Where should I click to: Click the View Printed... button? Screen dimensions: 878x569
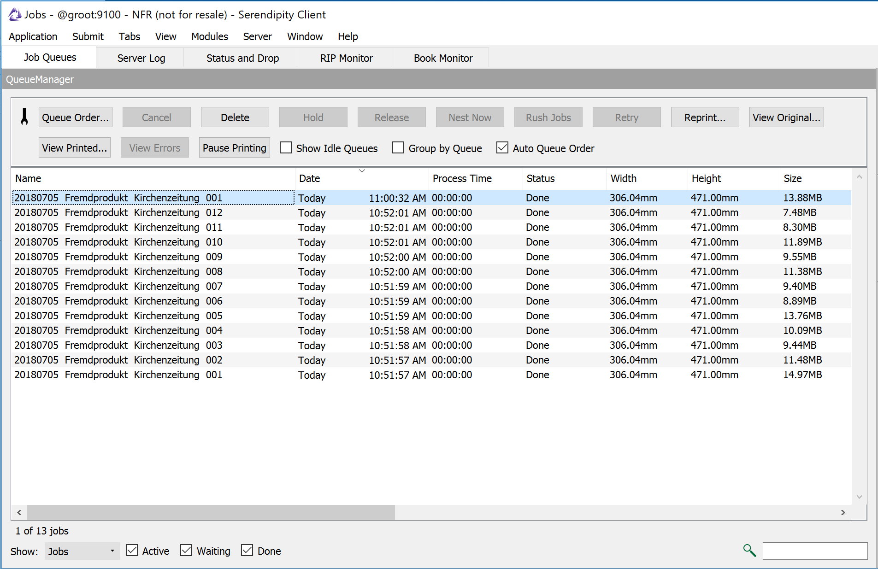pos(75,148)
